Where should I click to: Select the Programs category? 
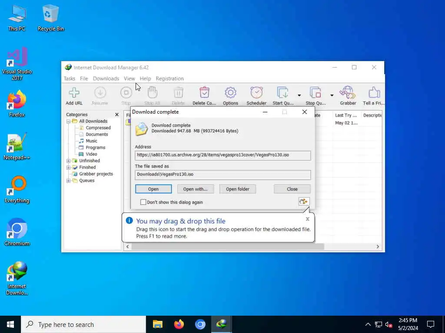pos(95,147)
